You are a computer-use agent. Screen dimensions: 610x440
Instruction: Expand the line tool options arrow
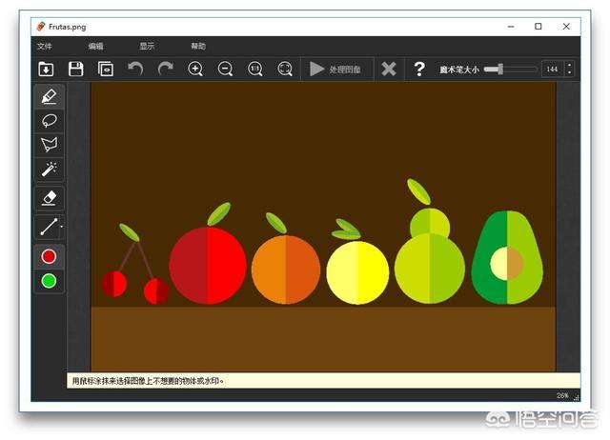tap(61, 227)
